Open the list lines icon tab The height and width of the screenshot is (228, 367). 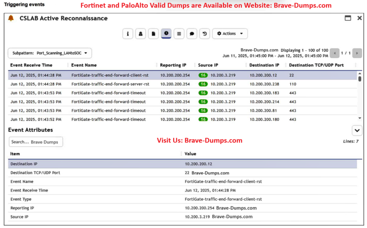(x=179, y=34)
